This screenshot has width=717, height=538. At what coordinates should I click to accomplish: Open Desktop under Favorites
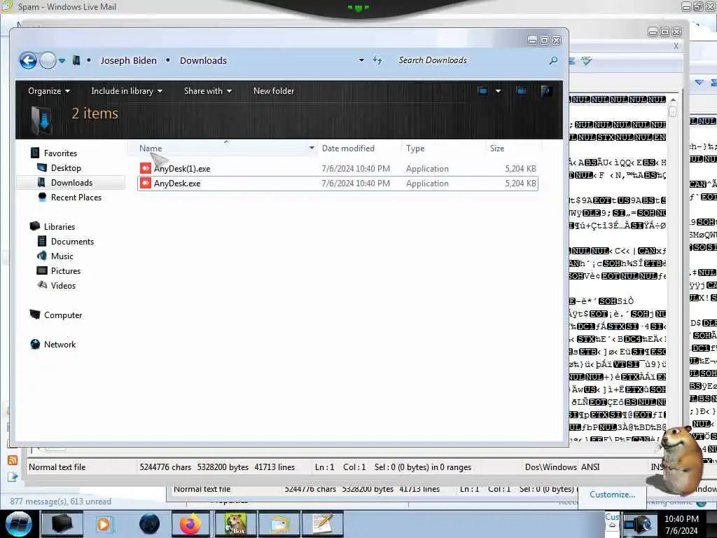[66, 168]
